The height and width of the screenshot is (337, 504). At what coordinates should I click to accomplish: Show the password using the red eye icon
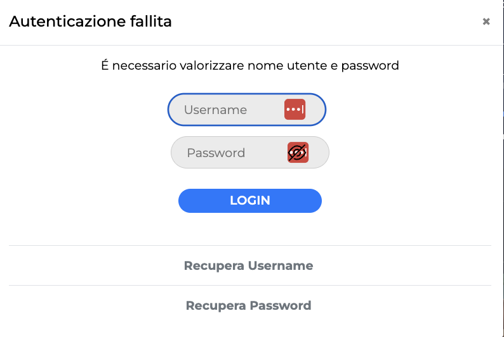298,153
